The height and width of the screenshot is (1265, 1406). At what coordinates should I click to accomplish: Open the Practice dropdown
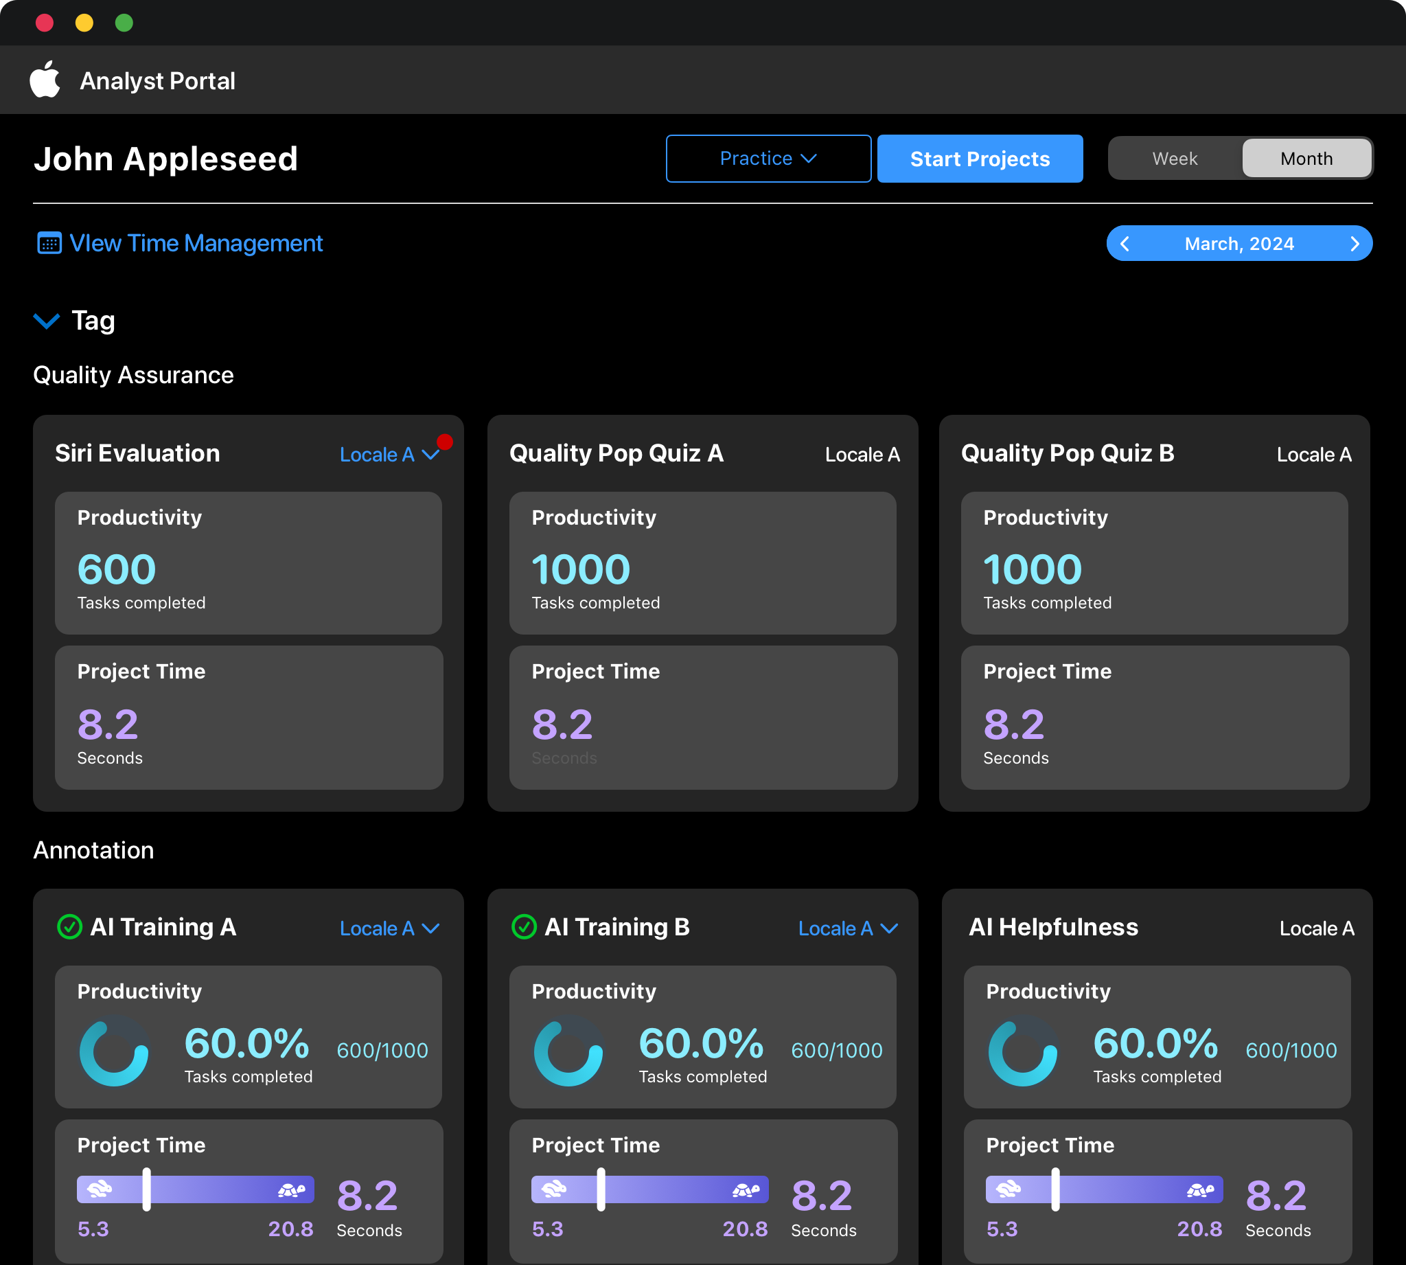click(768, 159)
